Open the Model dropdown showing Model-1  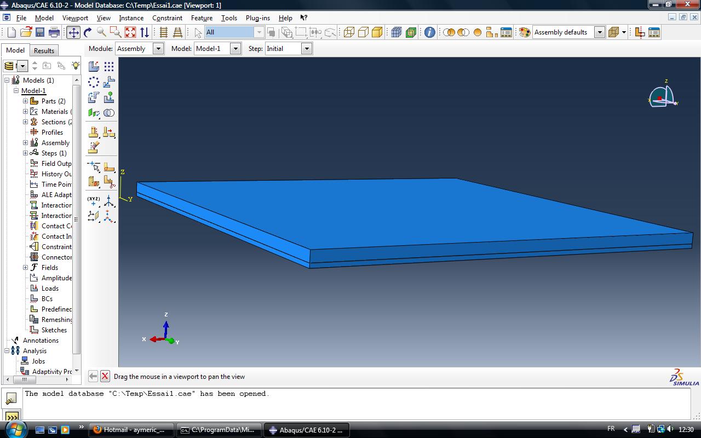[217, 49]
